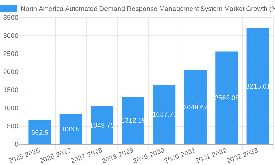Click the 1000 y-axis tick label
This screenshot has height=165, width=275.
(11, 108)
